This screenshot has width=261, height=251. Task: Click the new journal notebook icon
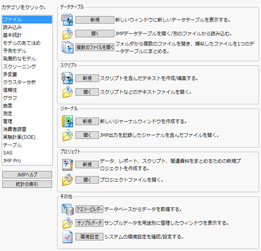67,122
